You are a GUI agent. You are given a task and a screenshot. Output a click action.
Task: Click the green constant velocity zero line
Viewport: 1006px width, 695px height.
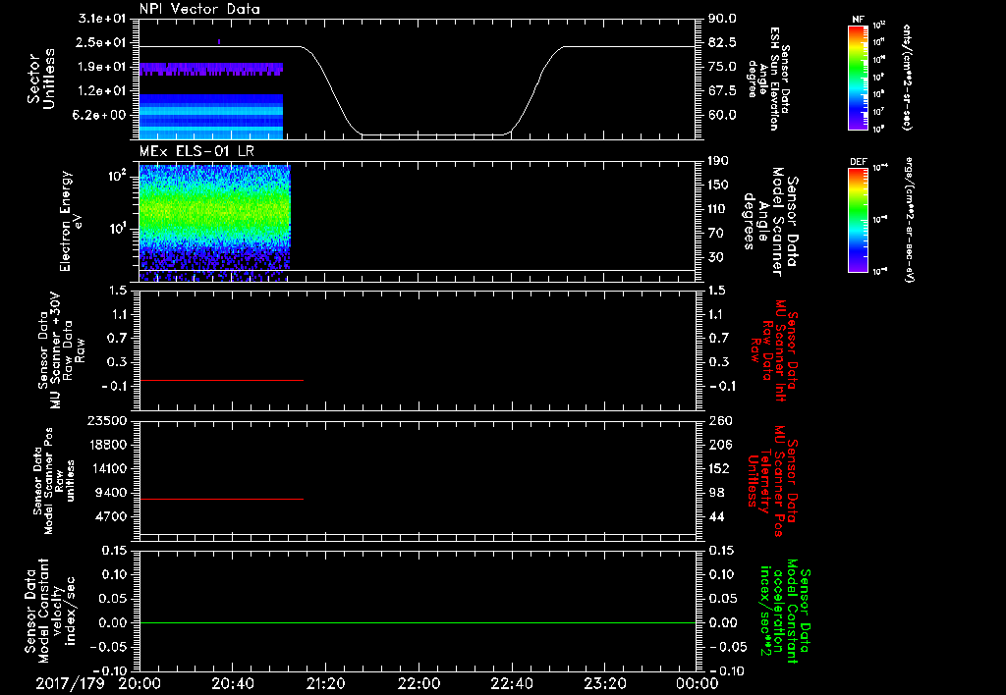418,623
